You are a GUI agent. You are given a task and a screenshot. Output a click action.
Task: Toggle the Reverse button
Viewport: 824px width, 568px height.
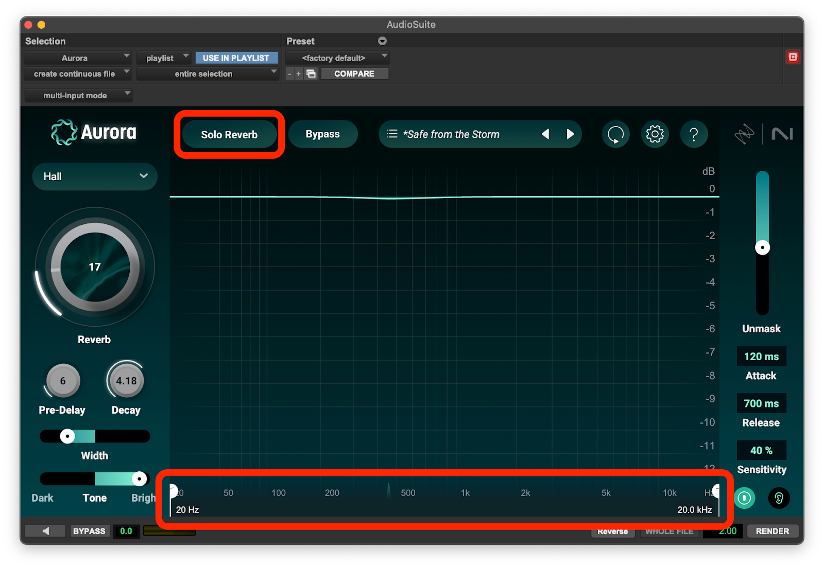[613, 531]
